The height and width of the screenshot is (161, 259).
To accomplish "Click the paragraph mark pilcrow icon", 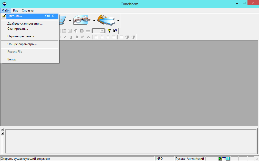I will pos(76,31).
